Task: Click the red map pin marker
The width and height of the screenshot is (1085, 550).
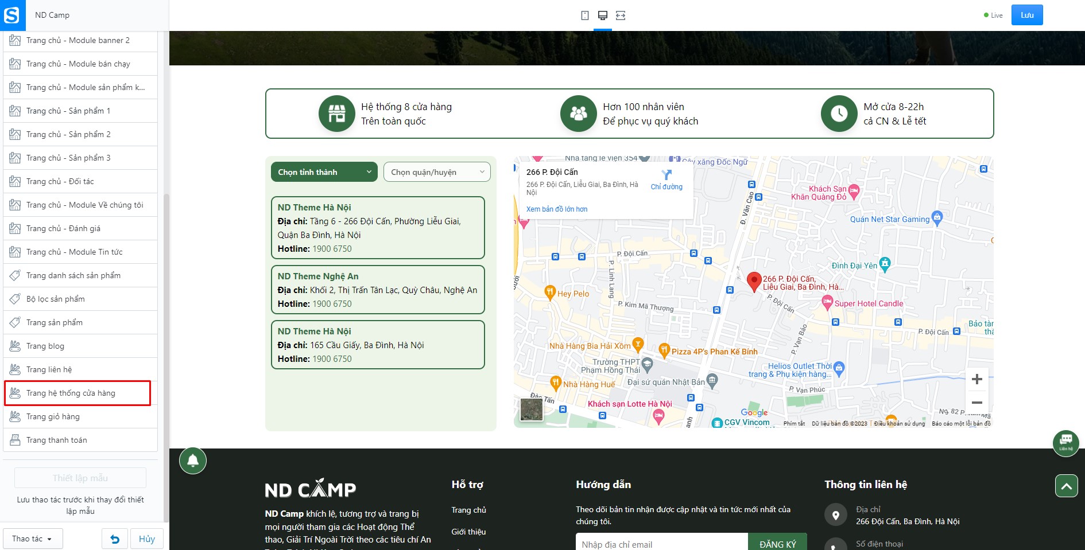Action: click(754, 282)
